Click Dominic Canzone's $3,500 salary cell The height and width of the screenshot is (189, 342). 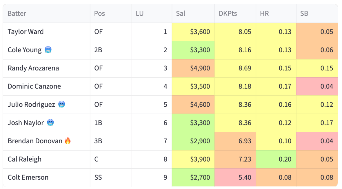click(x=193, y=86)
